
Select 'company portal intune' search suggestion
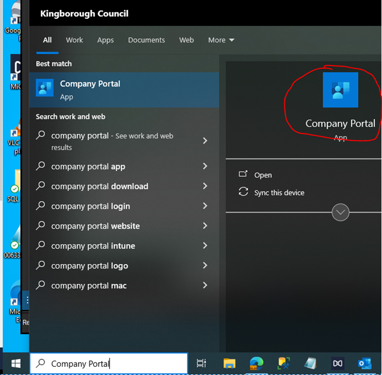click(x=93, y=246)
